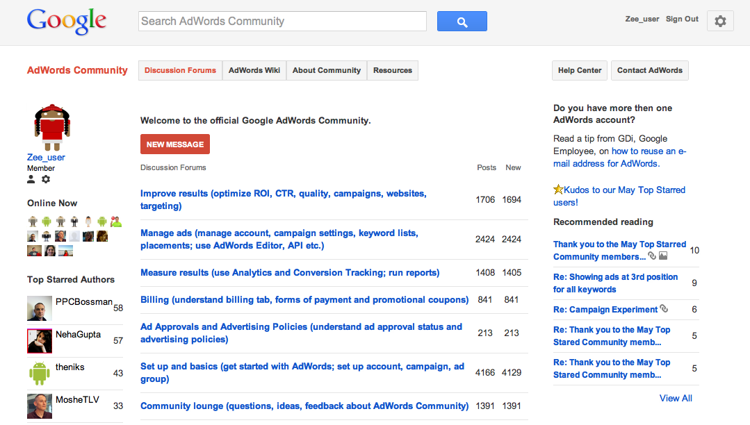Open the settings gear in the header
This screenshot has height=425, width=750.
[720, 21]
